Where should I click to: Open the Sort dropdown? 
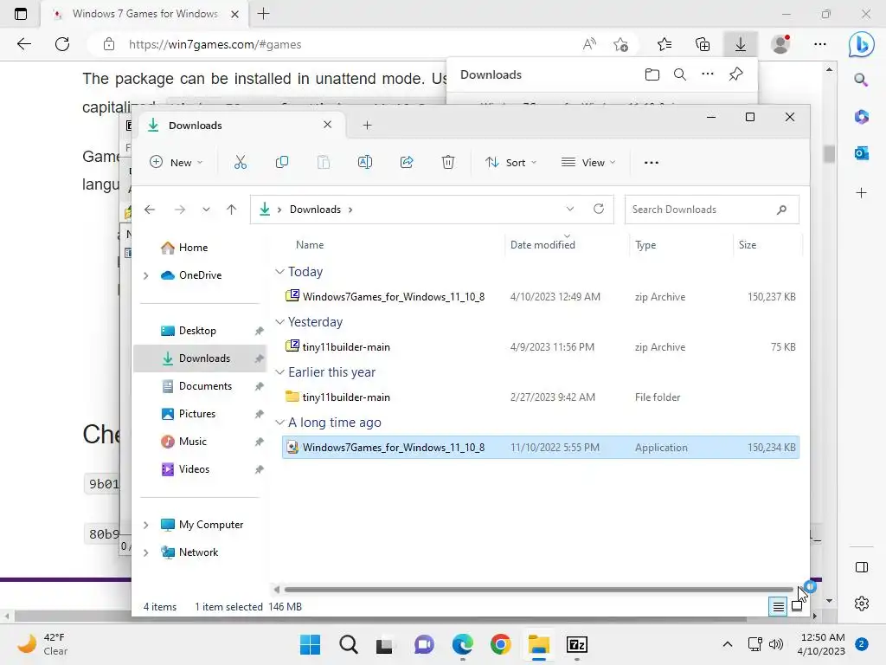pyautogui.click(x=510, y=162)
